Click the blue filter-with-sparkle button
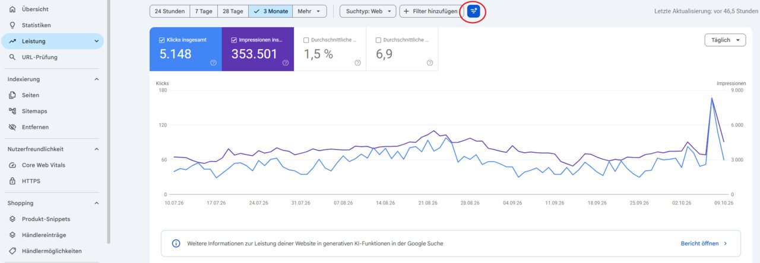The height and width of the screenshot is (263, 760). click(473, 11)
